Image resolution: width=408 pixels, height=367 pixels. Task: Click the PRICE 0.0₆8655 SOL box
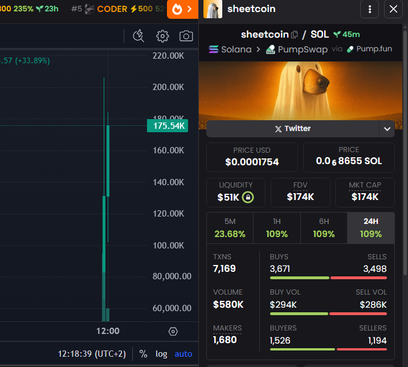pos(349,157)
